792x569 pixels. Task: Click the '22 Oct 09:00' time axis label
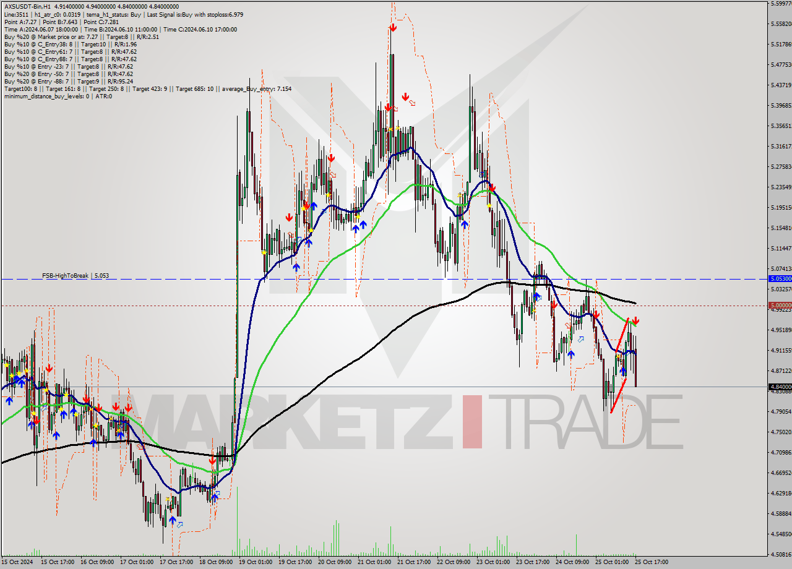[452, 562]
